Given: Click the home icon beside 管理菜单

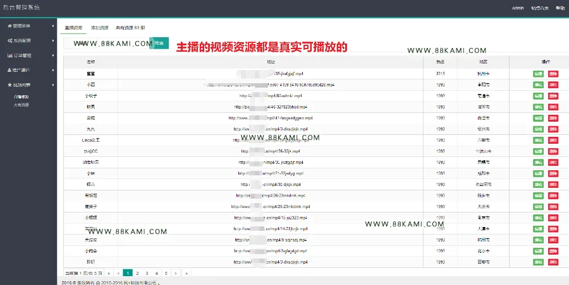Looking at the screenshot, I should coord(9,26).
